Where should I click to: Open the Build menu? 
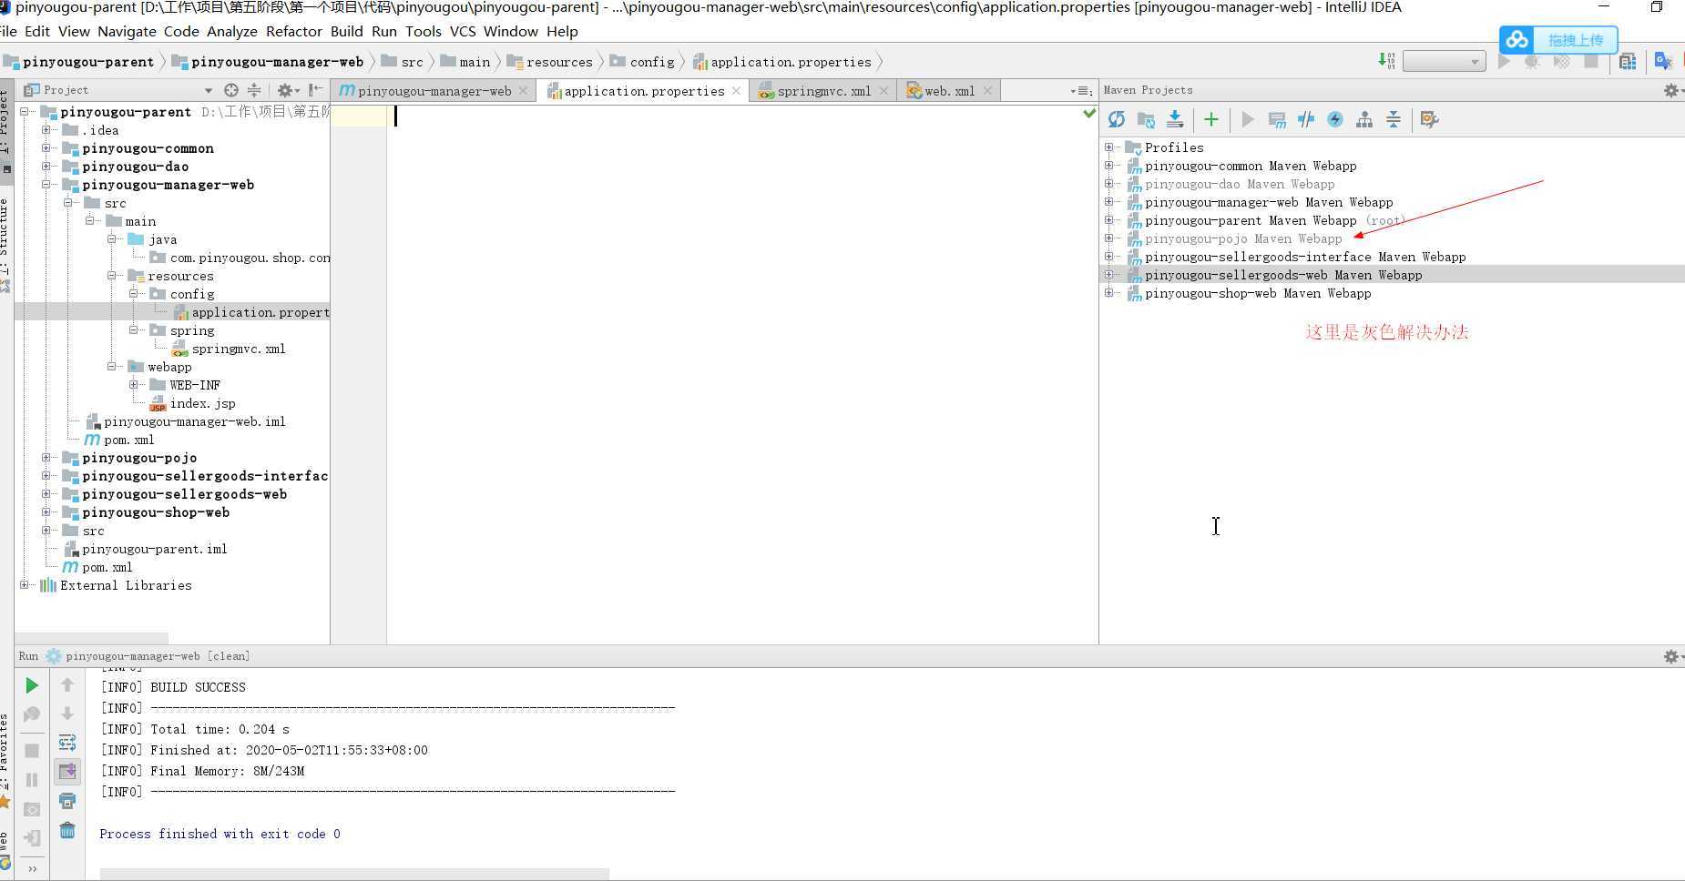(x=346, y=31)
